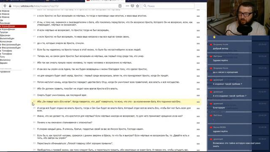Click the options icon beside highlighted verse 27
Viewport: 270px width, 152px height.
coord(198,102)
